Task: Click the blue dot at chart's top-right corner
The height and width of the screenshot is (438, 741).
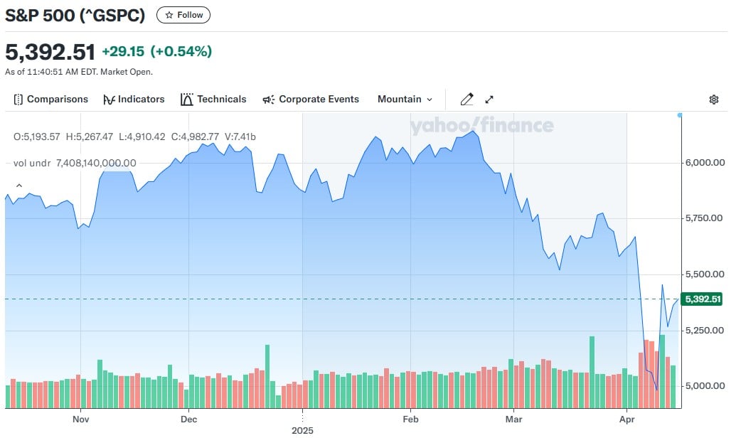Action: coord(680,115)
